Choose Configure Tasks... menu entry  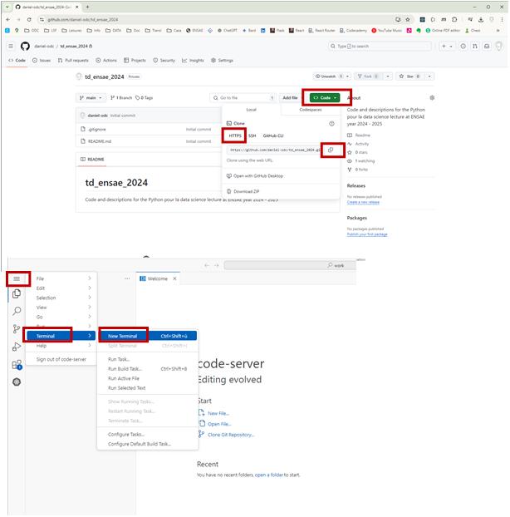click(148, 434)
